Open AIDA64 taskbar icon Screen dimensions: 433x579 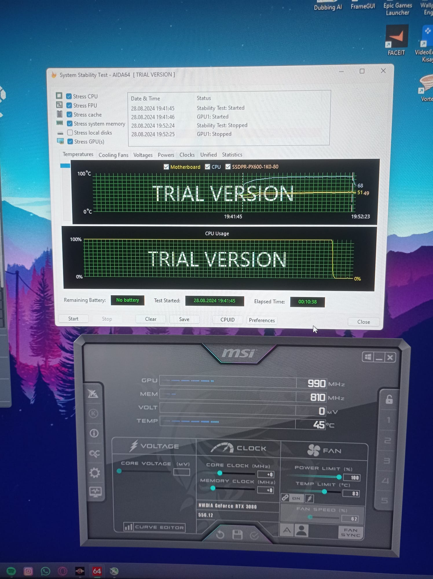[97, 571]
